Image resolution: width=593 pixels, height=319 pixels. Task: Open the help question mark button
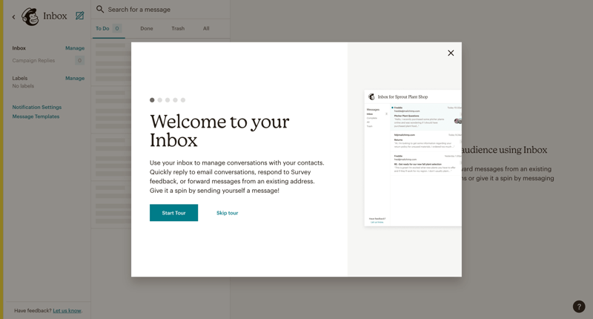579,306
